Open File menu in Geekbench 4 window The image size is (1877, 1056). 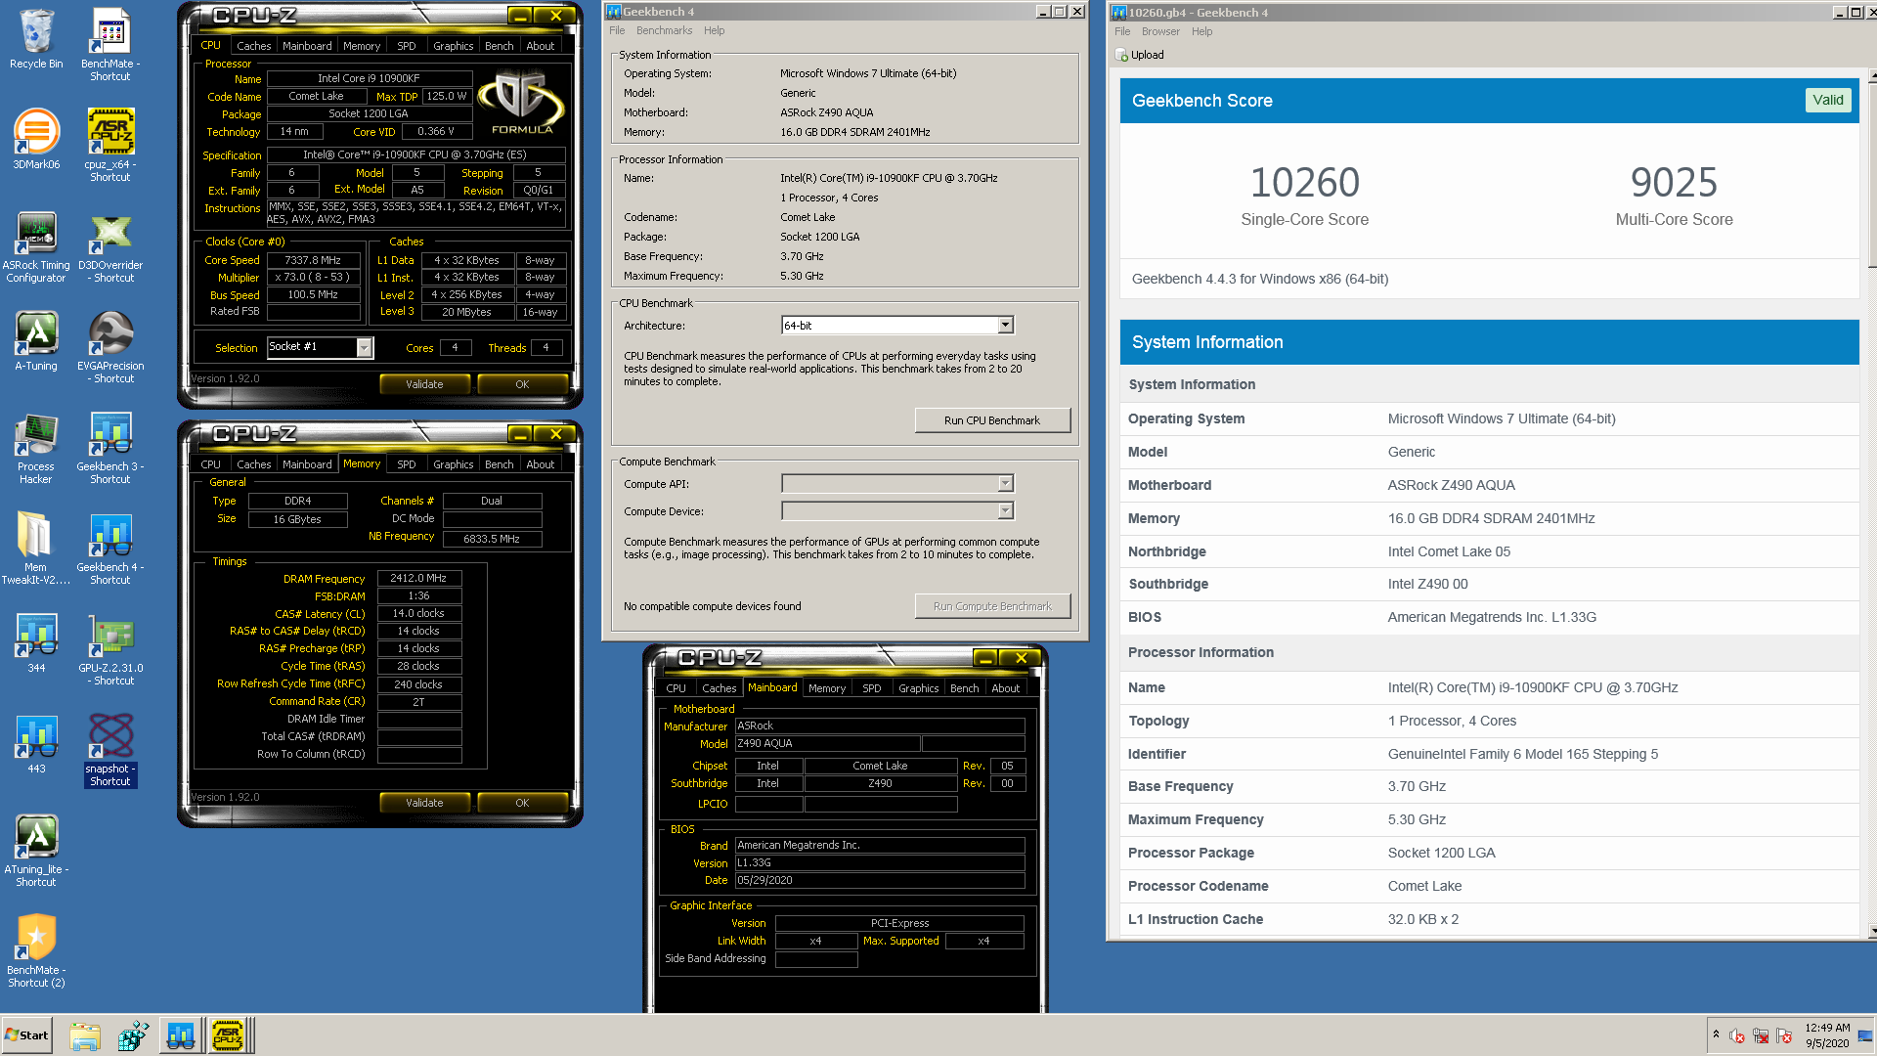tap(617, 30)
